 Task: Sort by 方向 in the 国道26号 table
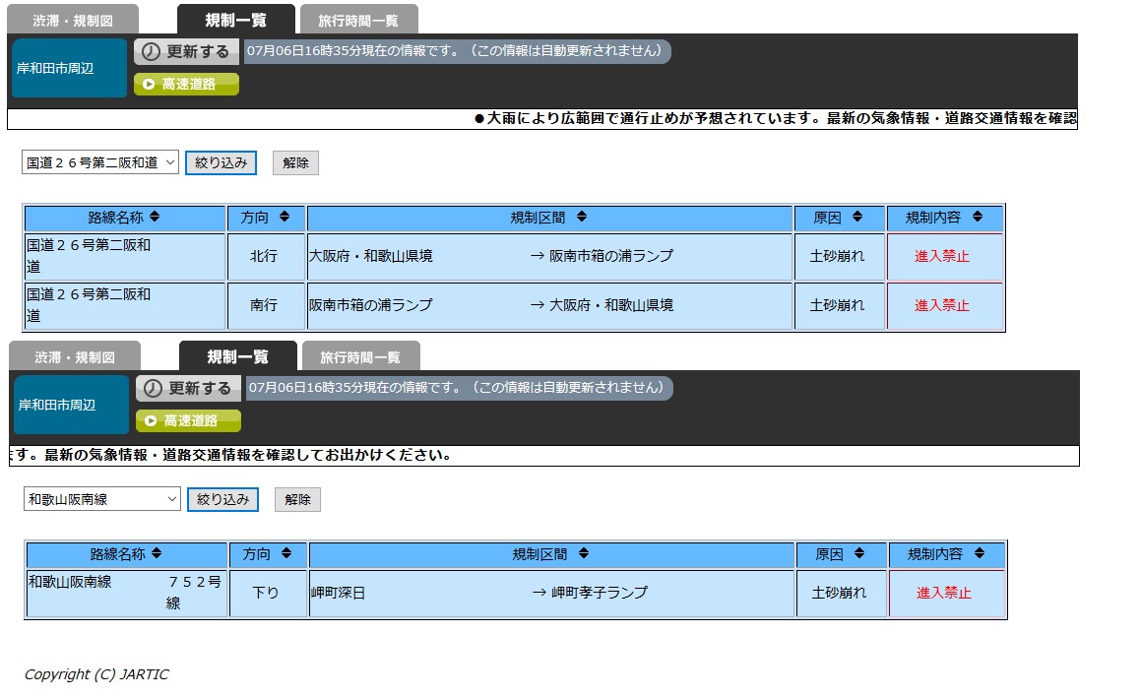pos(285,218)
